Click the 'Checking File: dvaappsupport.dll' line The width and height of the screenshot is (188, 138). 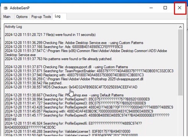66,67
